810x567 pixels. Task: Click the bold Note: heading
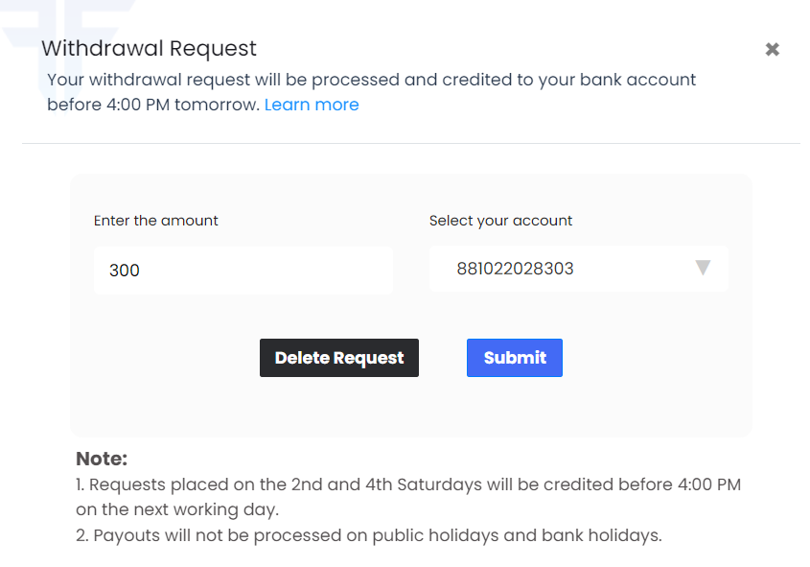coord(102,459)
